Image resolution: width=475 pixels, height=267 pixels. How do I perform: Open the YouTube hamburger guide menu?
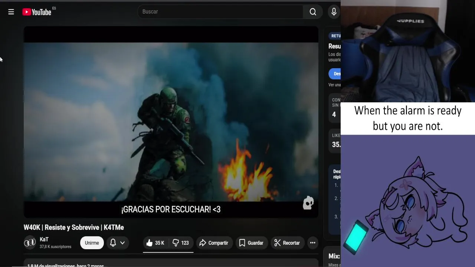click(x=11, y=12)
